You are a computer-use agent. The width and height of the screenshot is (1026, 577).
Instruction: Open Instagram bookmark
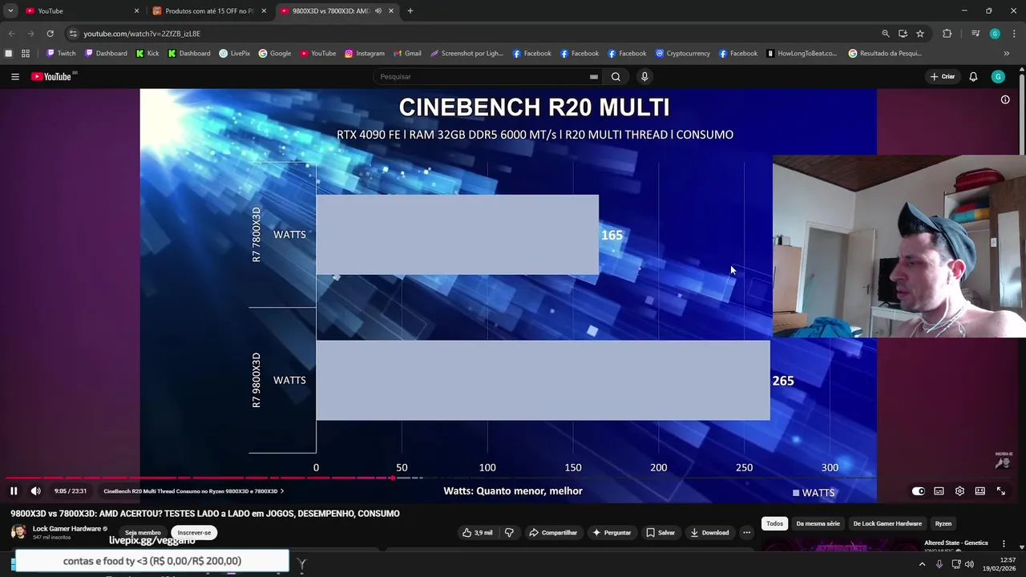(x=365, y=54)
